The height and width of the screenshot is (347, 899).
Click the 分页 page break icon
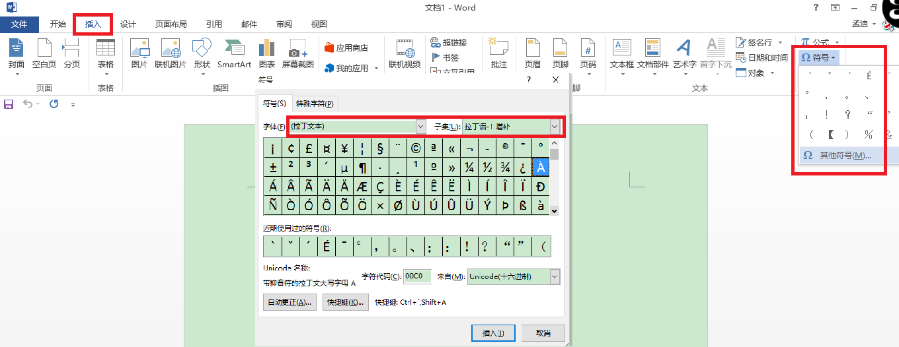(x=71, y=53)
